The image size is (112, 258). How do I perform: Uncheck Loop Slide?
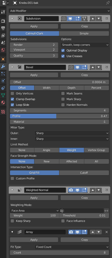(x=12, y=105)
